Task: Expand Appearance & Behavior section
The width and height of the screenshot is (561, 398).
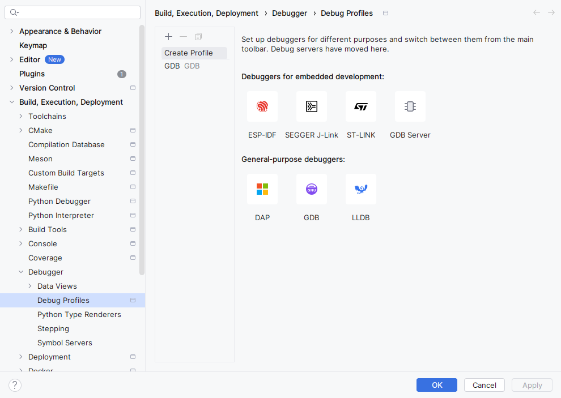Action: point(12,32)
